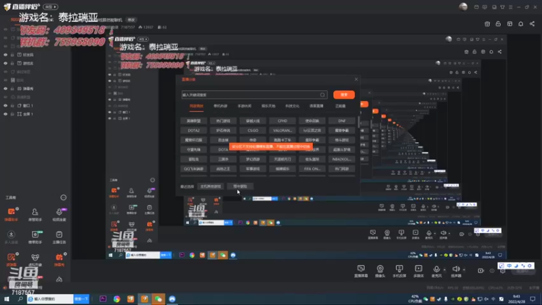Switch to the 网游竞技 category tab

[x=196, y=106]
